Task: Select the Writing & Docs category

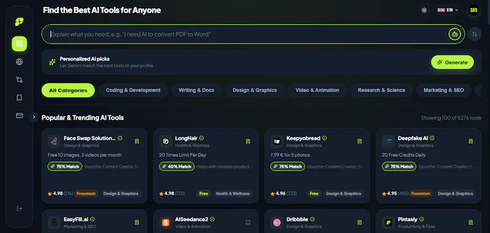Action: pyautogui.click(x=197, y=90)
